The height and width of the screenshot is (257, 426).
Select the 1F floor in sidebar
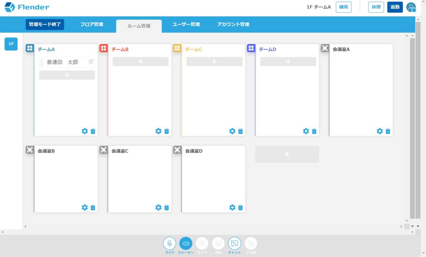(x=11, y=44)
